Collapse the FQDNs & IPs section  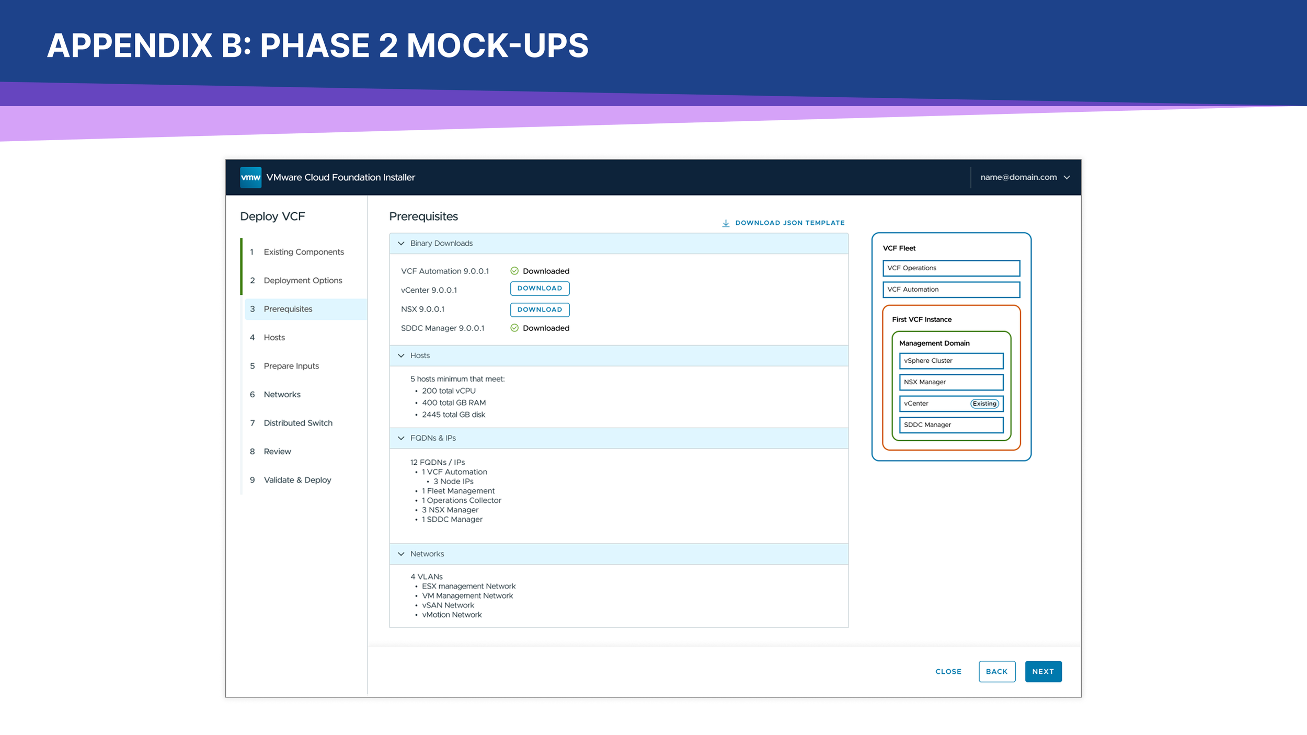pyautogui.click(x=401, y=438)
